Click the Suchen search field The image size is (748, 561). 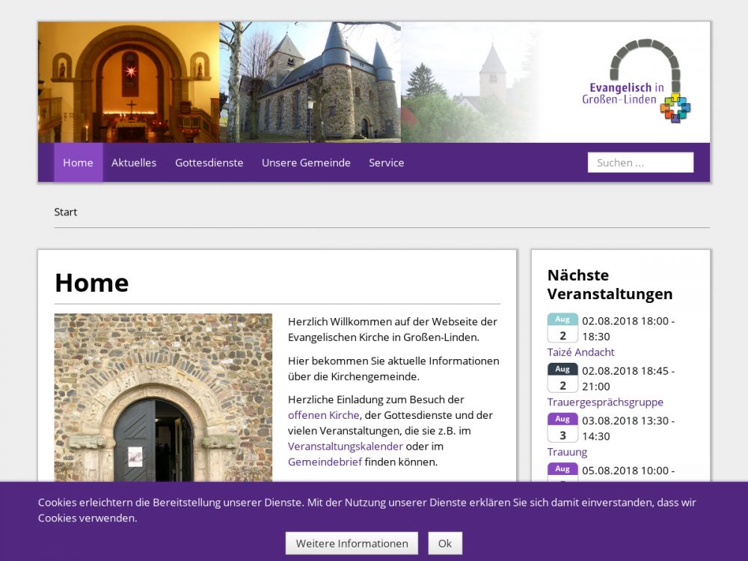(x=640, y=162)
